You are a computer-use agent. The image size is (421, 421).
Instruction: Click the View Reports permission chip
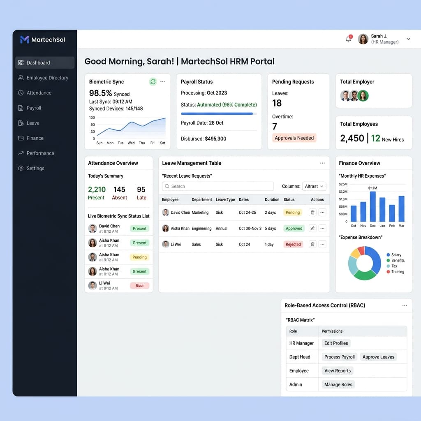[338, 371]
